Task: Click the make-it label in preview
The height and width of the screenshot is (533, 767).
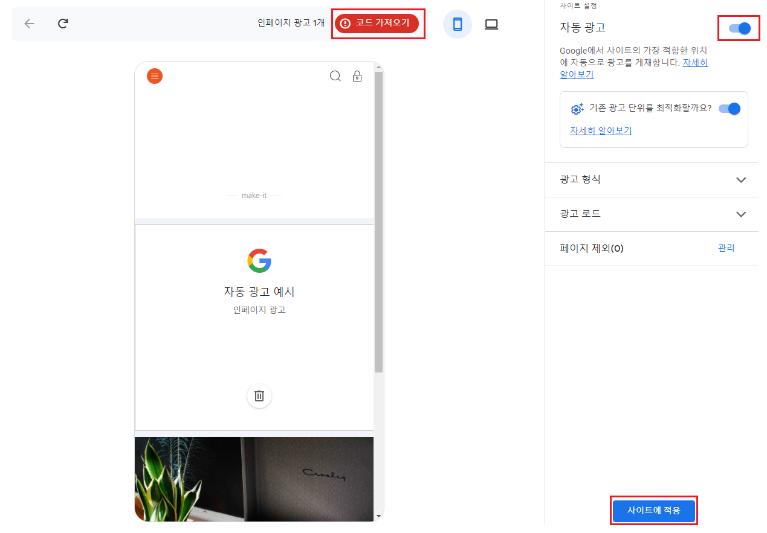Action: 254,196
